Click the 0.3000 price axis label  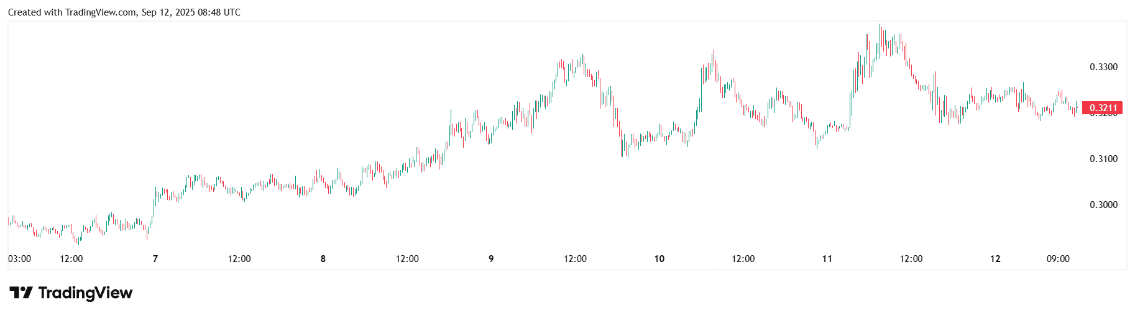1103,205
